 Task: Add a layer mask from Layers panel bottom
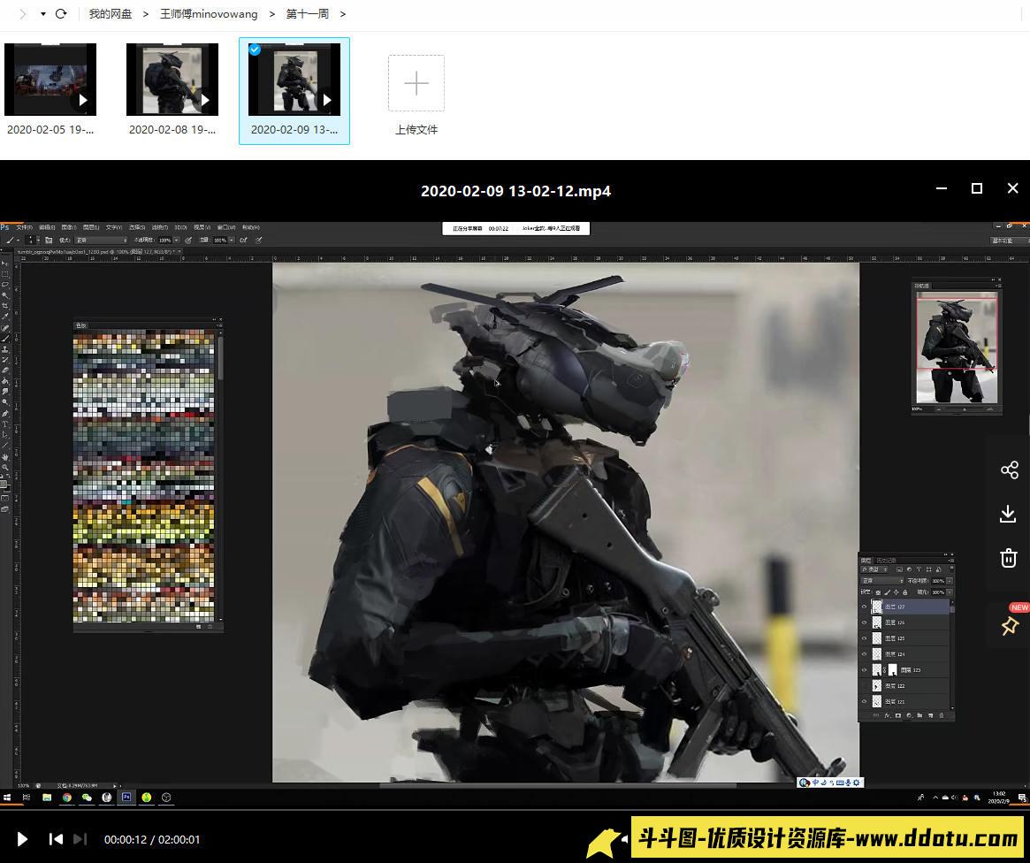[898, 715]
